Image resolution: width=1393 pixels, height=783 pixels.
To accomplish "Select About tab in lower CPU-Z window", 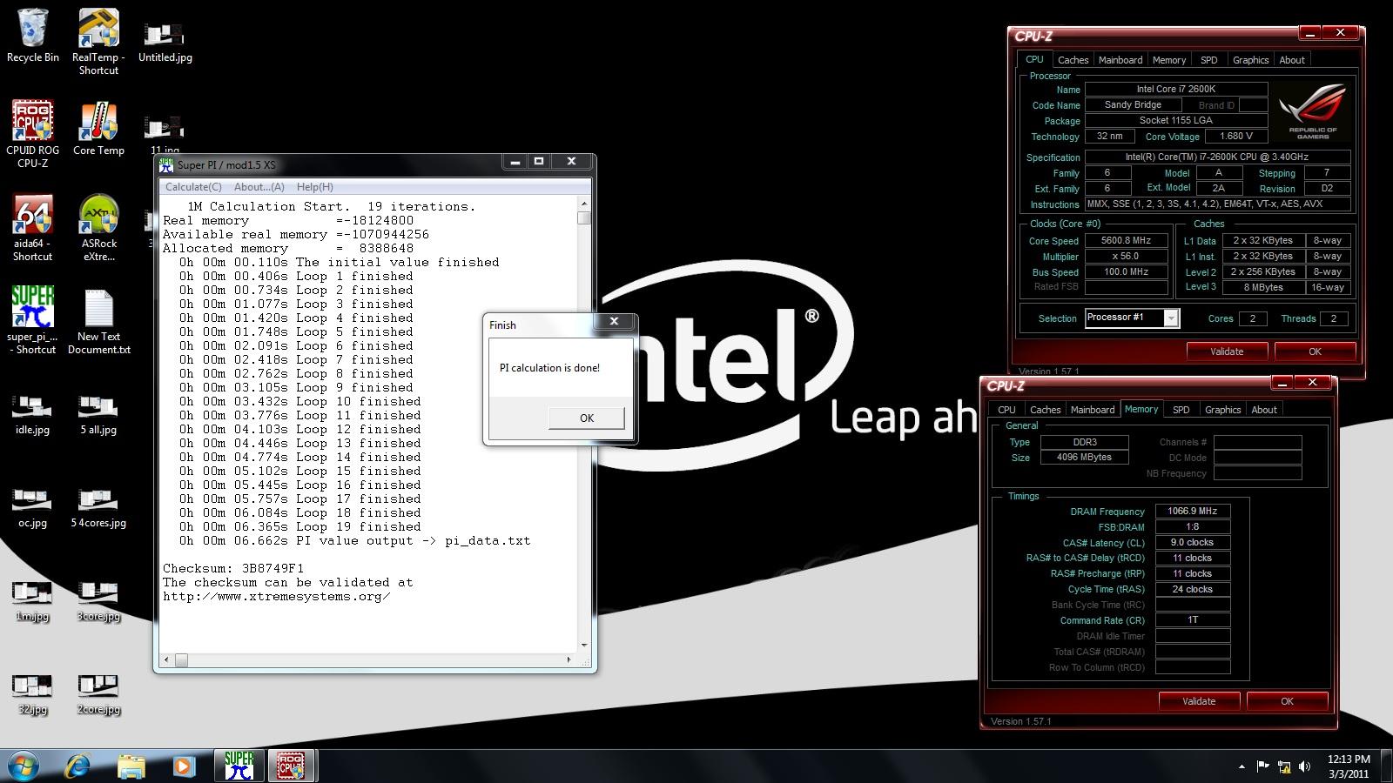I will click(1264, 410).
